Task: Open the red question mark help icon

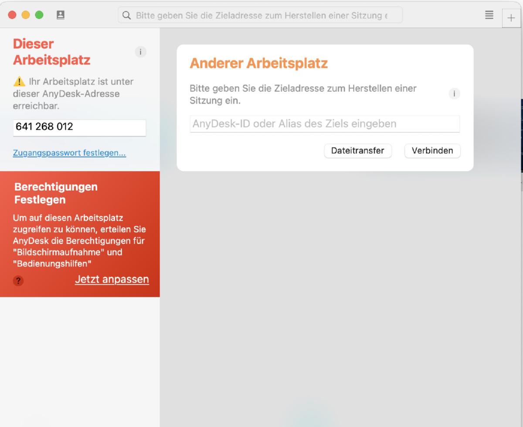Action: 18,281
